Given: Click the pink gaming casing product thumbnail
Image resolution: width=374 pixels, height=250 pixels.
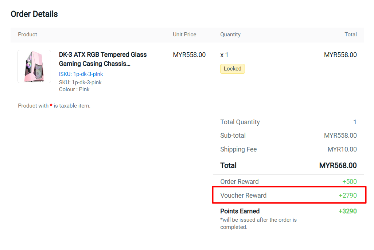Looking at the screenshot, I should click(34, 66).
